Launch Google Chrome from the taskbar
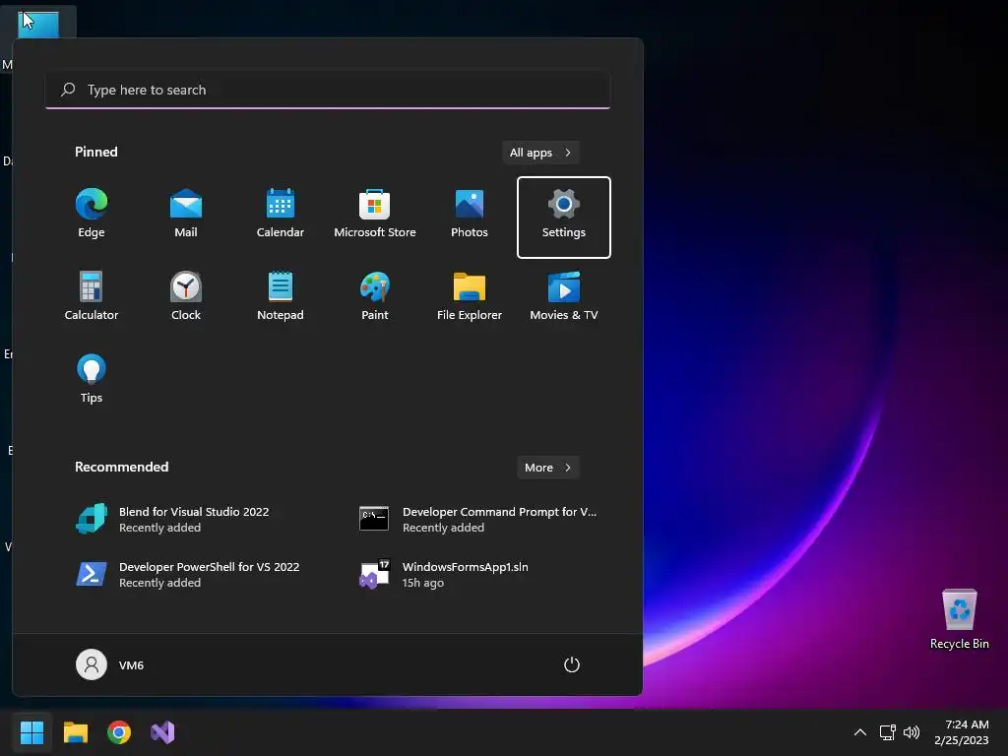 pyautogui.click(x=119, y=732)
